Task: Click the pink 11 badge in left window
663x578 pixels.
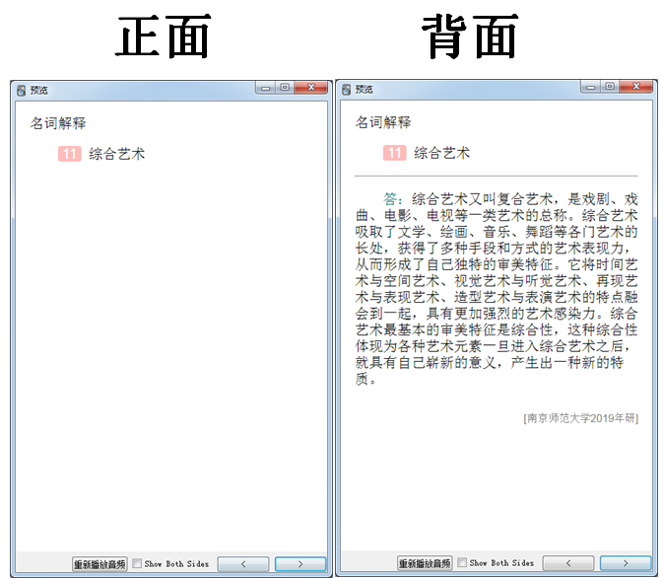Action: (70, 154)
